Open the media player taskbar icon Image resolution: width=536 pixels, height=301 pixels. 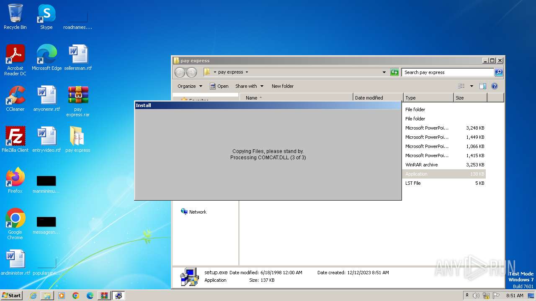(62, 296)
